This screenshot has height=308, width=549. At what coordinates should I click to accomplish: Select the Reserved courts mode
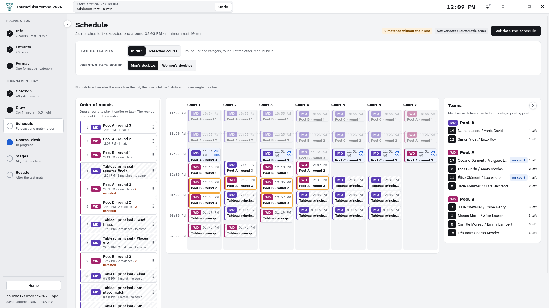tap(163, 51)
